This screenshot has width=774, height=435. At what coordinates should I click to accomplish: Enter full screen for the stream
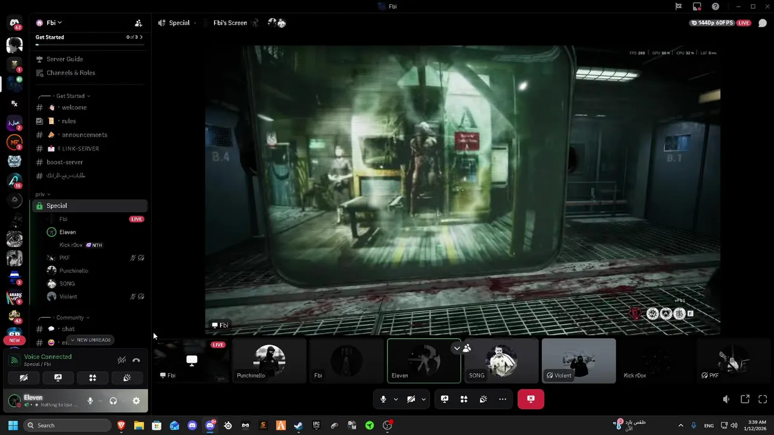763,399
